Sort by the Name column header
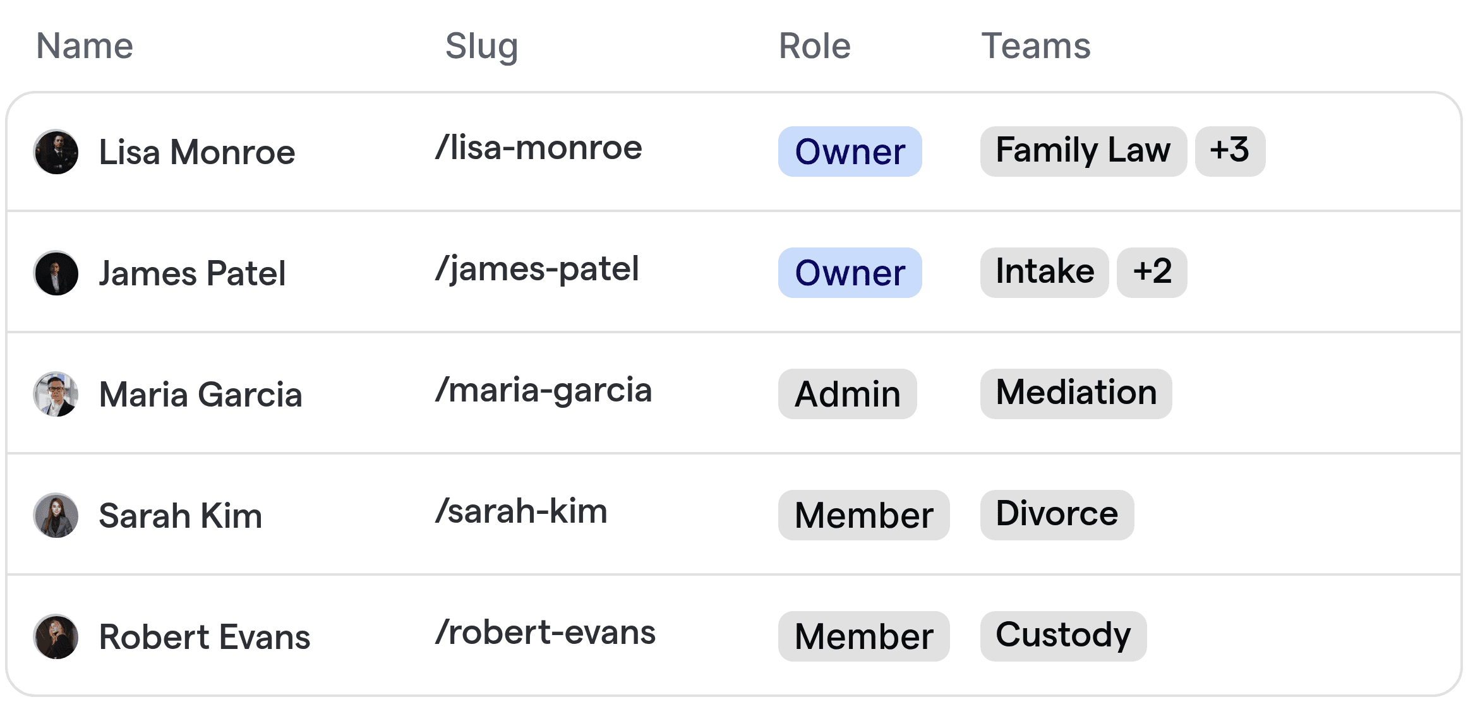 [x=84, y=45]
